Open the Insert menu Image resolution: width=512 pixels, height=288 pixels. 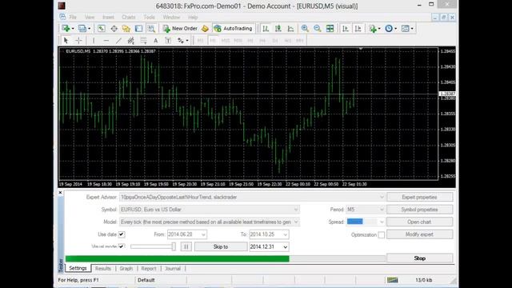point(108,17)
